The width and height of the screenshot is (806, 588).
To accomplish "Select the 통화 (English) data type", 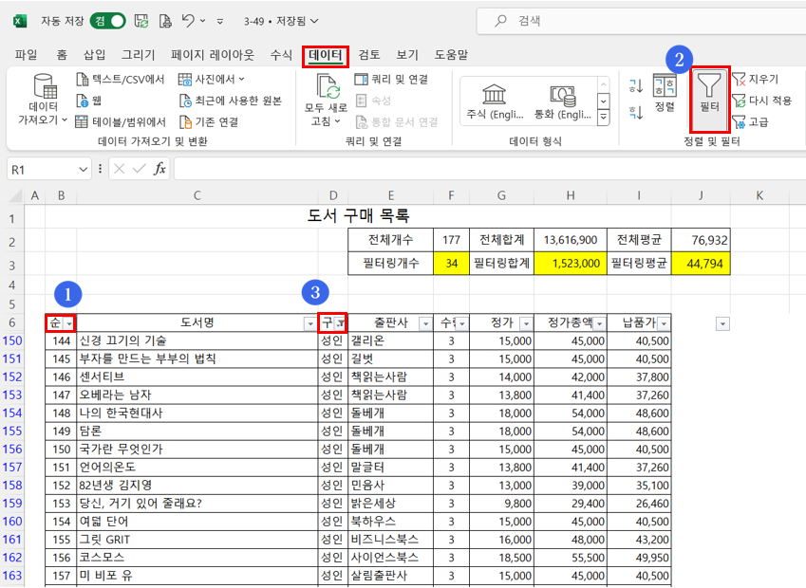I will pos(563,102).
